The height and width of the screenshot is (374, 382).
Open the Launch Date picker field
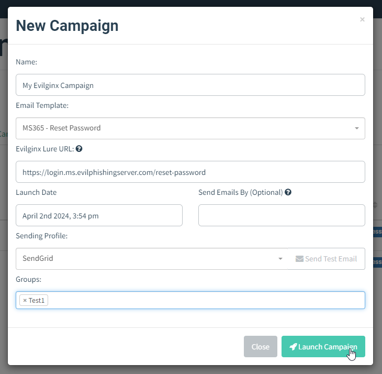click(x=99, y=215)
